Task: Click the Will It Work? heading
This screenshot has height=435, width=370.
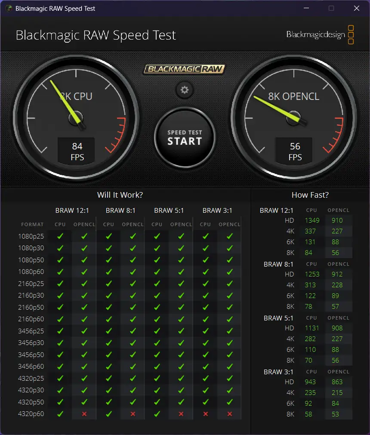Action: pos(120,195)
